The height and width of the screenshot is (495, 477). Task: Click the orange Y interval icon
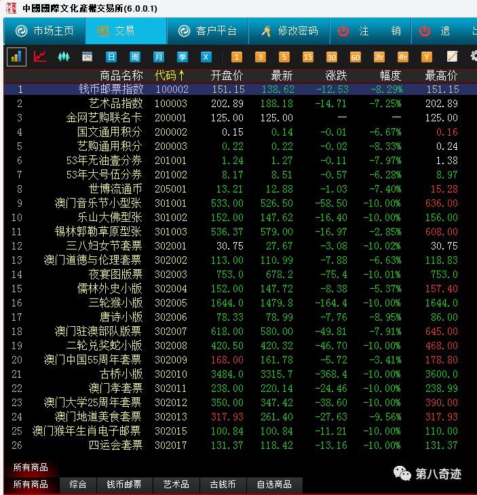pos(427,57)
